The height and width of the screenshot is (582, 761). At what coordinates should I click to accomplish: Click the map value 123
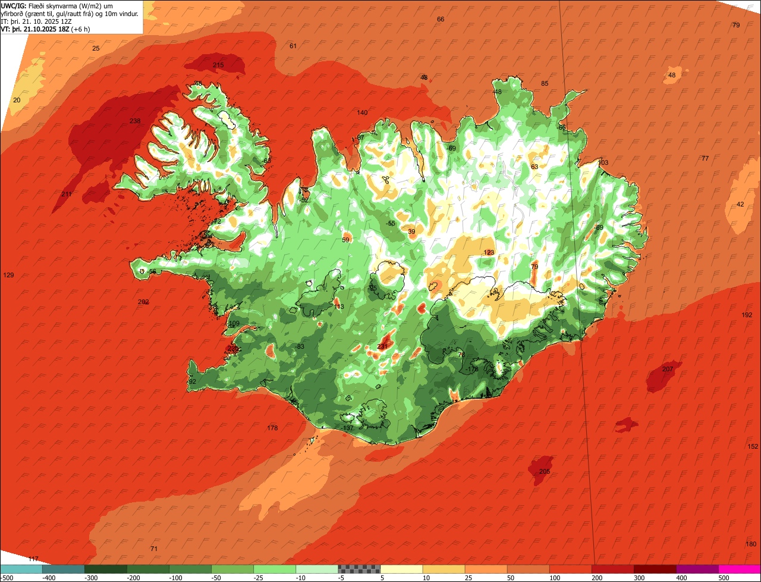(x=489, y=253)
